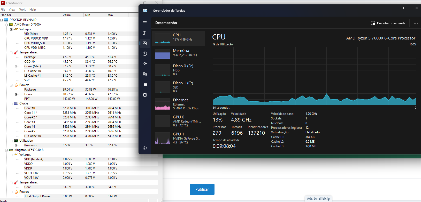Select Core #5 clock row

[79, 131]
